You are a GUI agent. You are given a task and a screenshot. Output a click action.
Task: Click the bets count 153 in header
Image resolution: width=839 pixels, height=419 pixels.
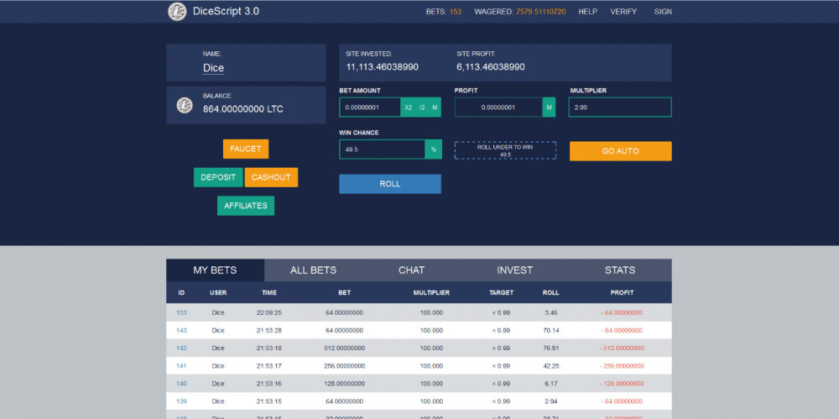pyautogui.click(x=456, y=11)
